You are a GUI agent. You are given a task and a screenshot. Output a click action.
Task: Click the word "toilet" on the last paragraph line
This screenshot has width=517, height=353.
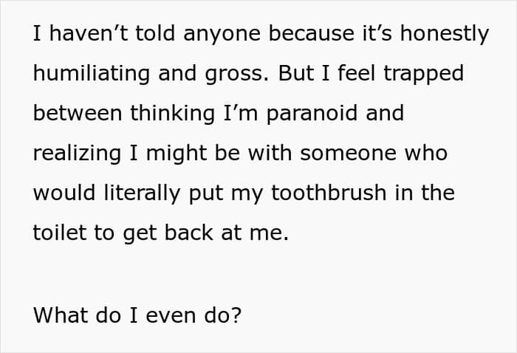(x=60, y=233)
